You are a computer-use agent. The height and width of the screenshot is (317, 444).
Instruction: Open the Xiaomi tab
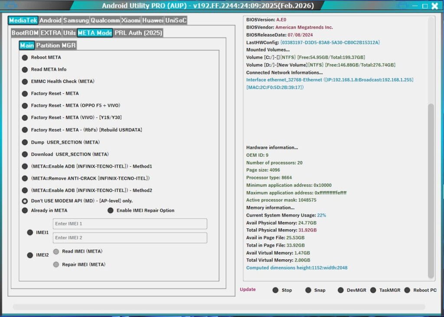click(131, 20)
